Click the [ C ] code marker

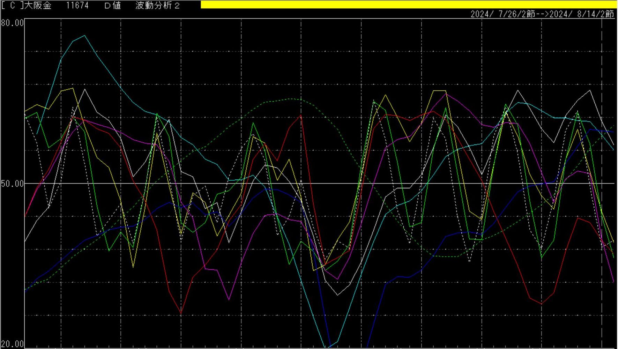(13, 6)
